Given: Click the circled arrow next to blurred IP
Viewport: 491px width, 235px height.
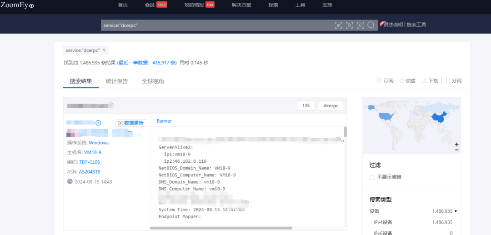Looking at the screenshot, I should click(98, 123).
